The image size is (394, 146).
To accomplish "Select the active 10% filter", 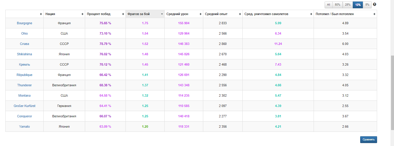I will pos(358,5).
